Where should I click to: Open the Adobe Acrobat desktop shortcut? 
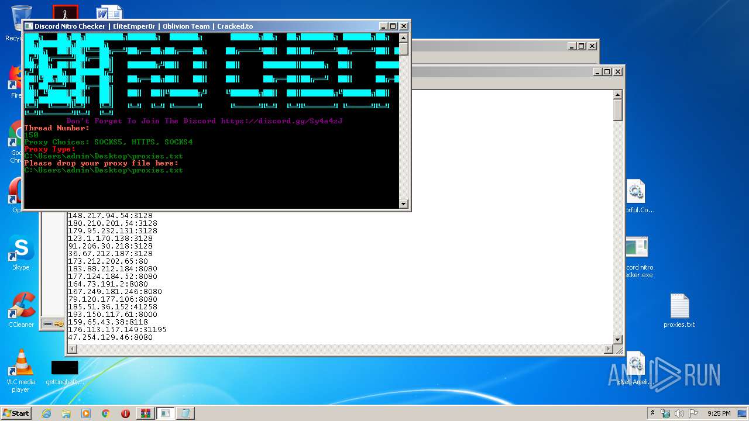(x=65, y=12)
